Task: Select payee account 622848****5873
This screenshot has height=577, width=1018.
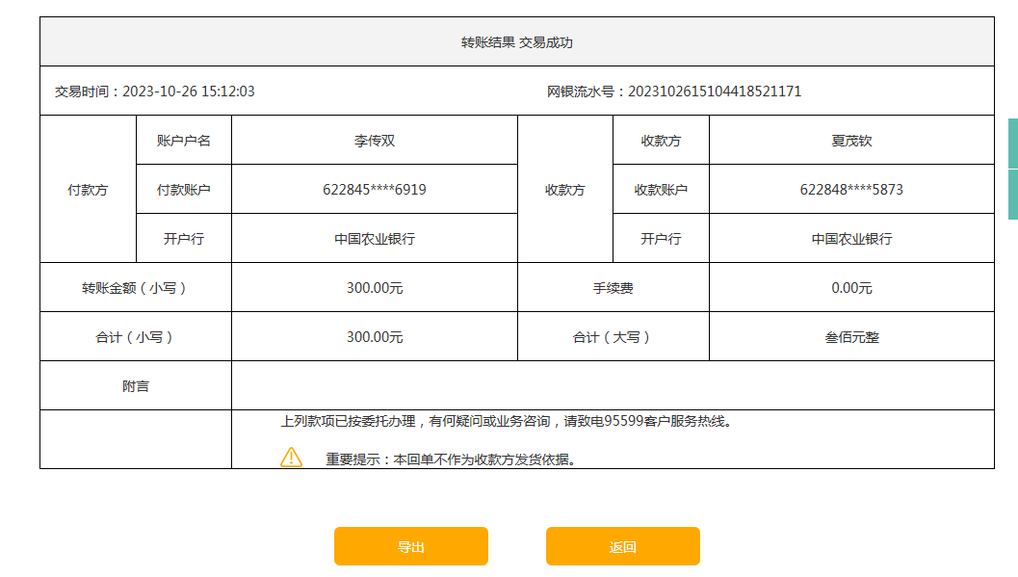Action: tap(851, 190)
